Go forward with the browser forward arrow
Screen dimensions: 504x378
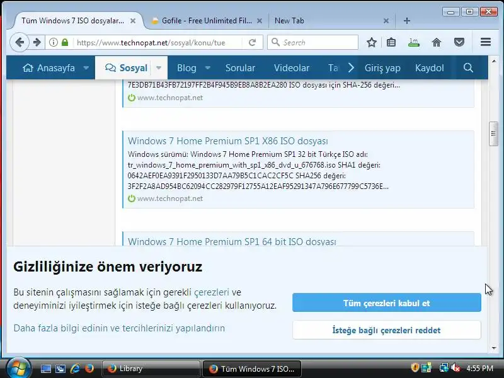tap(37, 42)
